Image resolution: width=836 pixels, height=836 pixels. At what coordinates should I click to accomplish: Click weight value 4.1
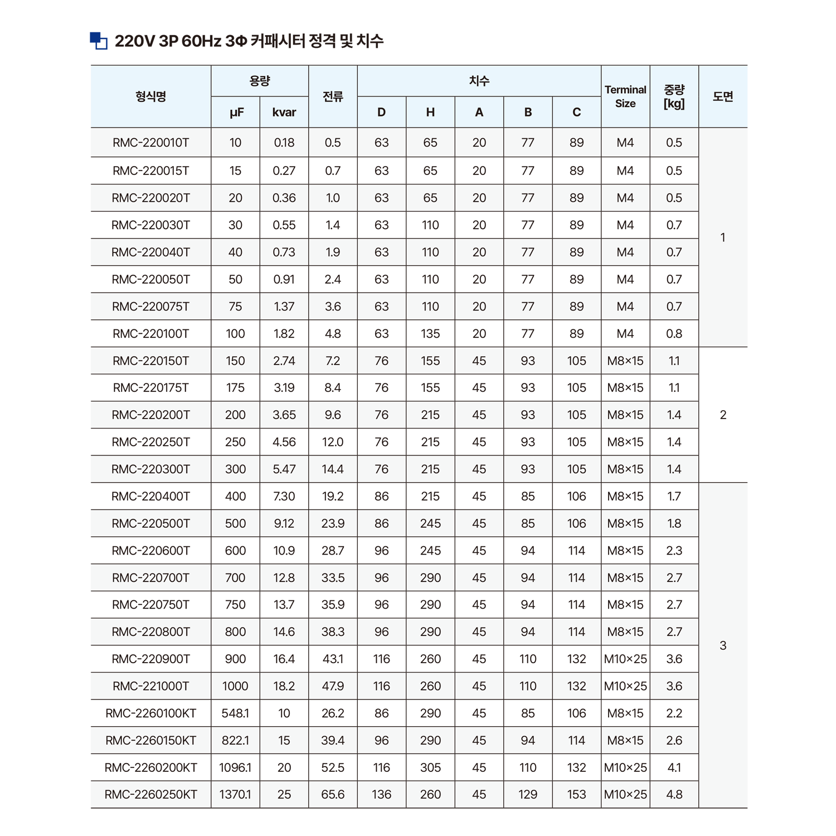click(x=674, y=767)
